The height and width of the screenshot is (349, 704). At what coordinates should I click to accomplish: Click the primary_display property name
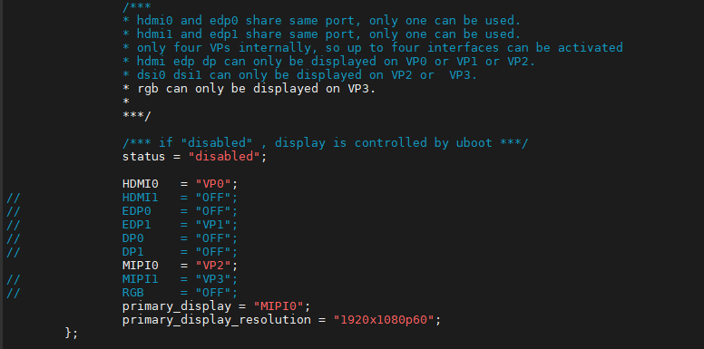click(176, 306)
